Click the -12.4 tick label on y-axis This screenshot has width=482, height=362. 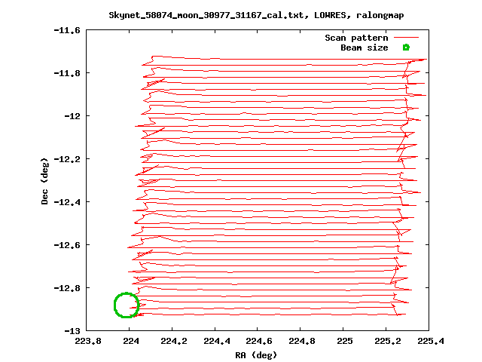pos(68,202)
